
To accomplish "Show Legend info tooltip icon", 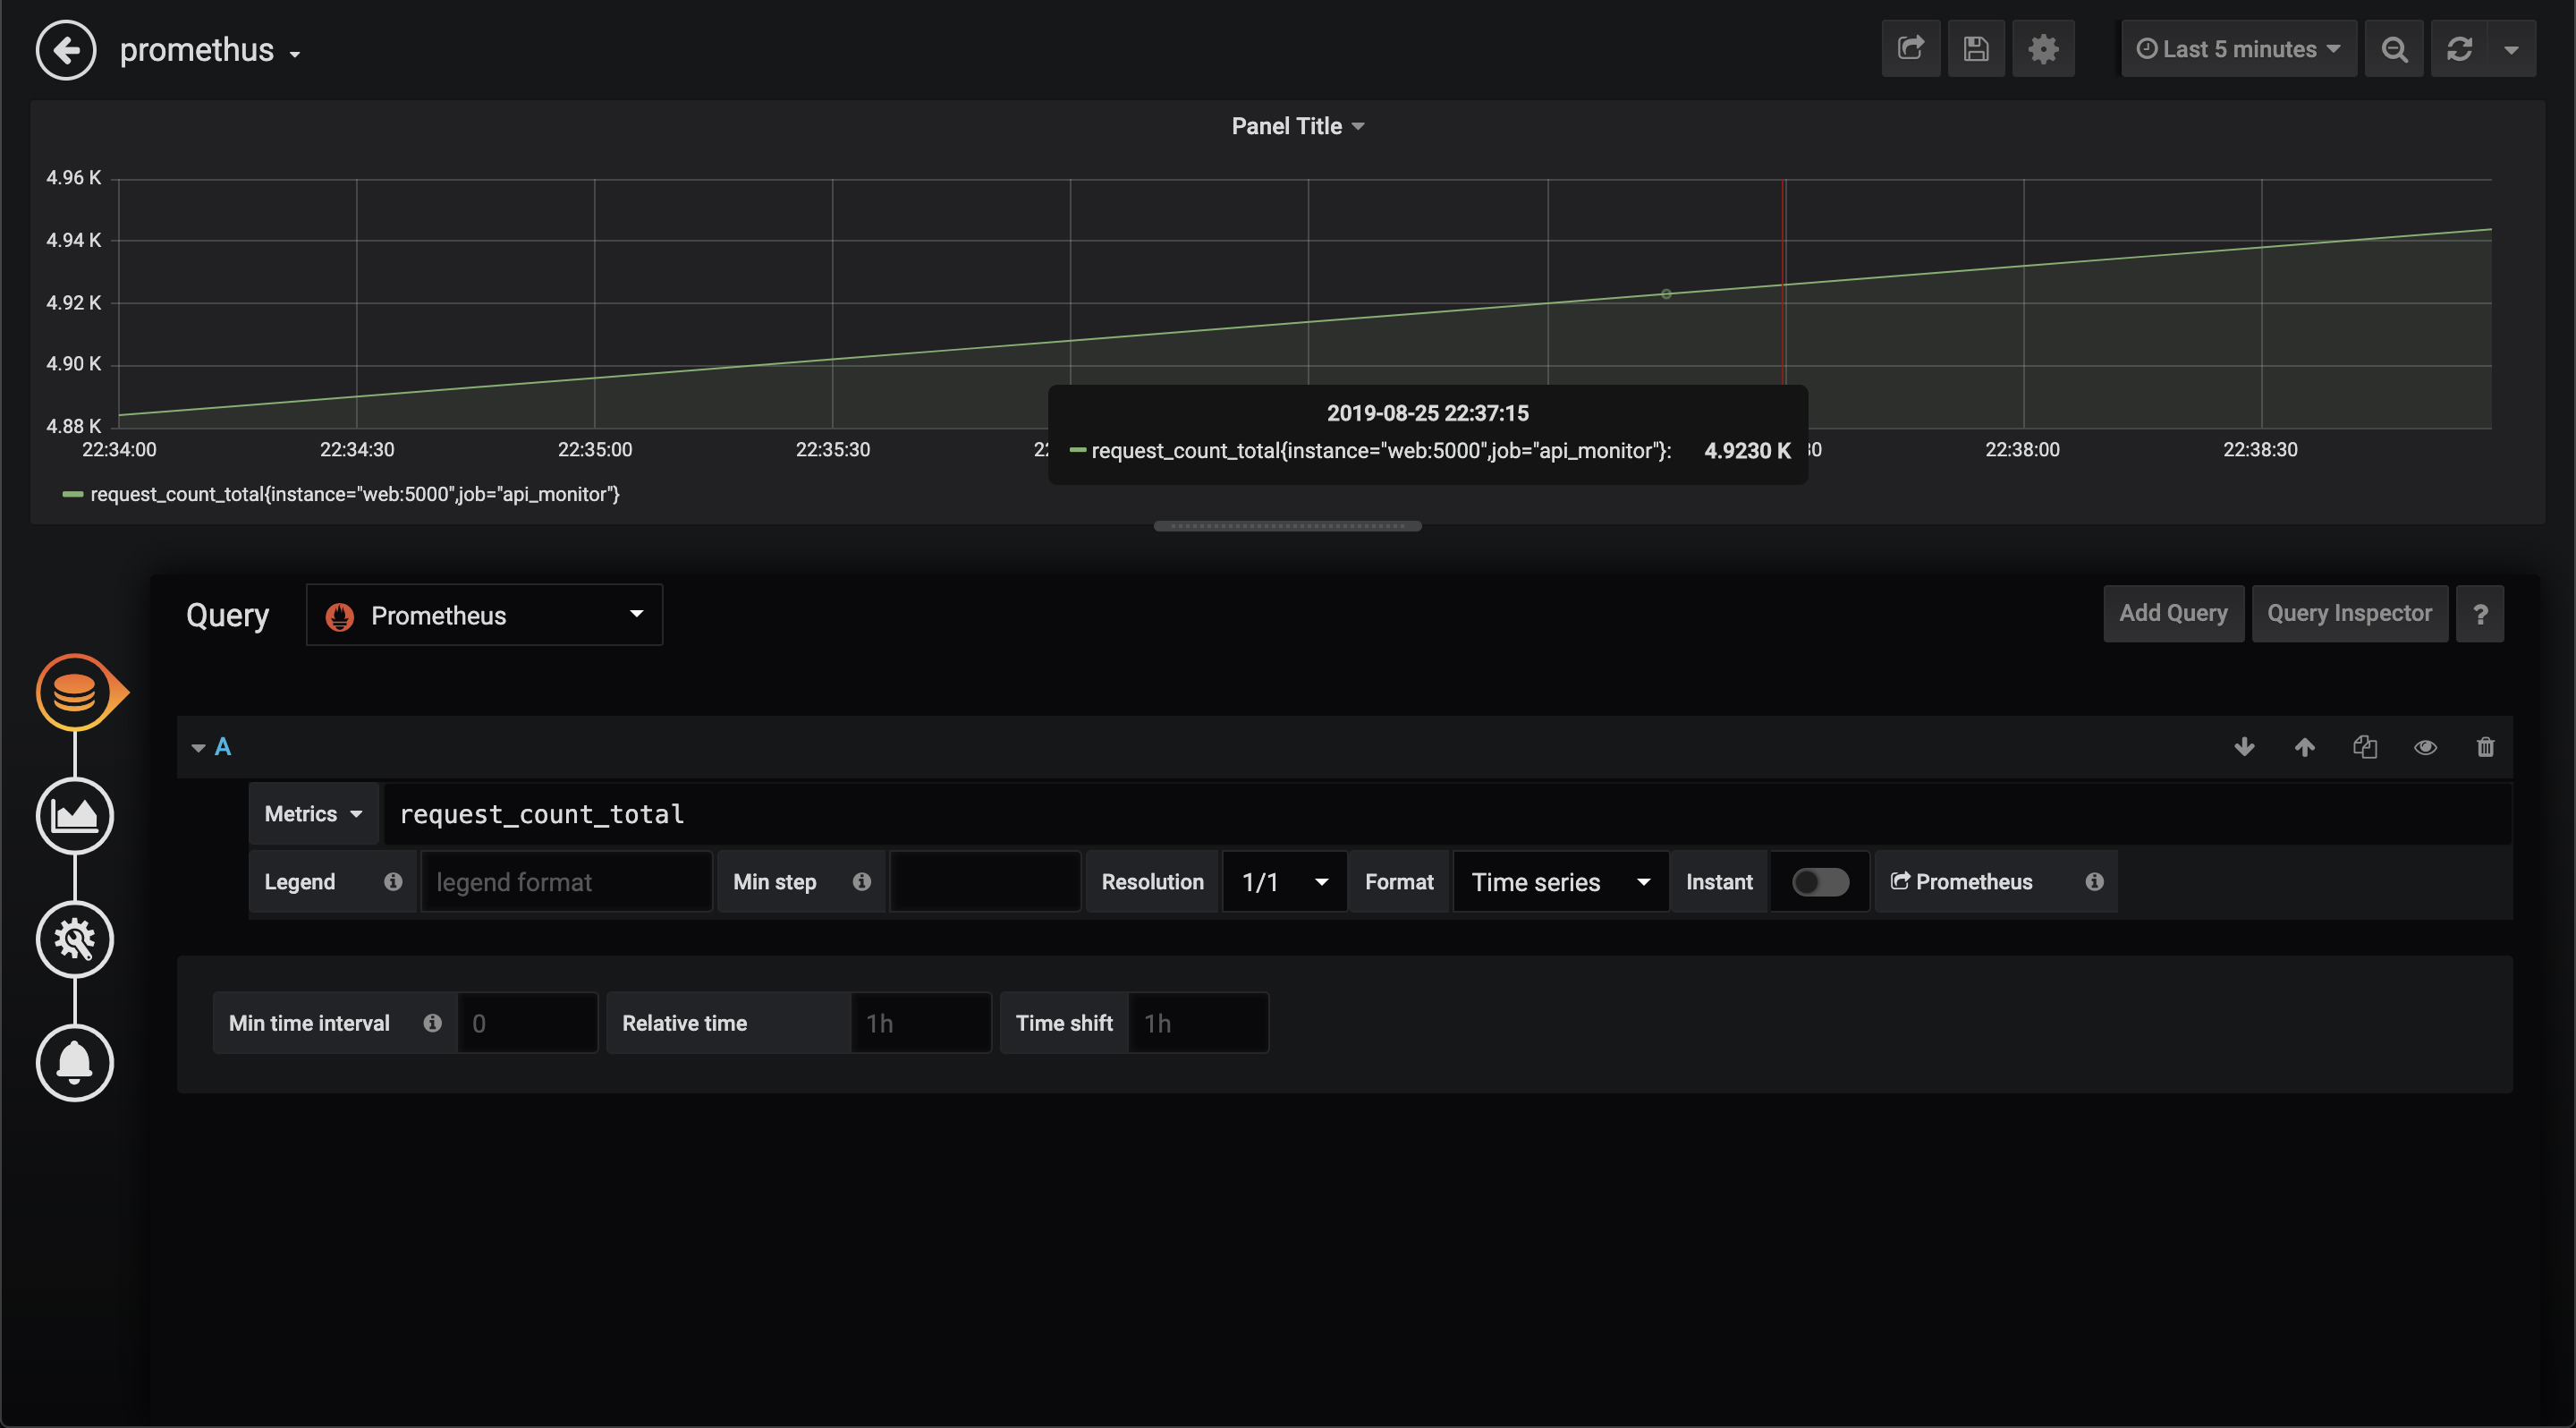I will point(393,881).
